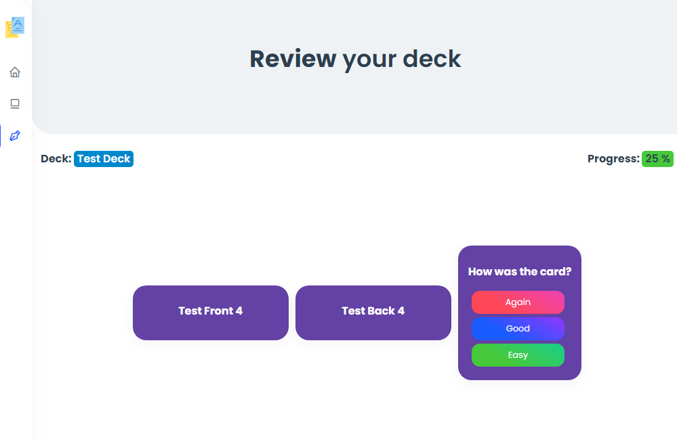Click the Test Back 4 card

click(373, 313)
